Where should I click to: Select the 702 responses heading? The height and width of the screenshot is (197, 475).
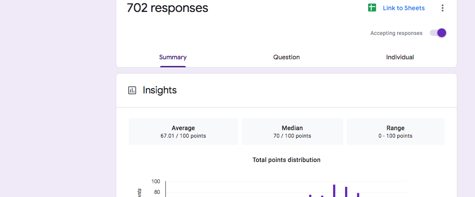point(167,8)
